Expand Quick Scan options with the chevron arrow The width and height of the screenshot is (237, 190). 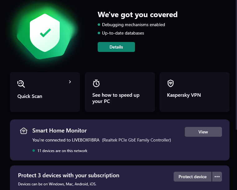click(x=70, y=82)
